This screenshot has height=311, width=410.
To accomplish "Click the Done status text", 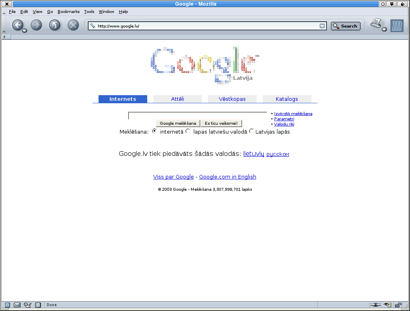I will pos(52,305).
